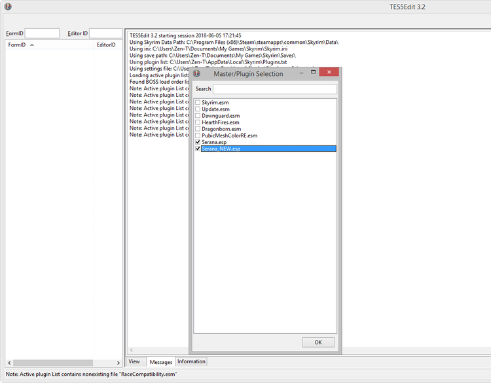This screenshot has width=491, height=383.
Task: Uncheck the Serana_NEW.esp checkbox
Action: [x=198, y=149]
